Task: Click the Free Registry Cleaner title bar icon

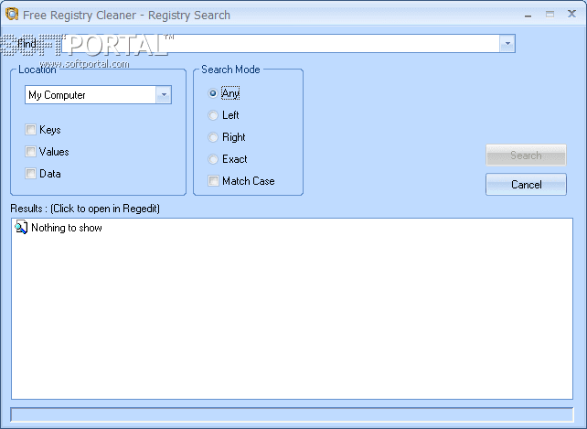Action: pos(12,15)
